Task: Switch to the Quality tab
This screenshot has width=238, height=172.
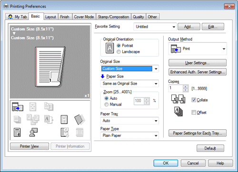Action: point(139,17)
